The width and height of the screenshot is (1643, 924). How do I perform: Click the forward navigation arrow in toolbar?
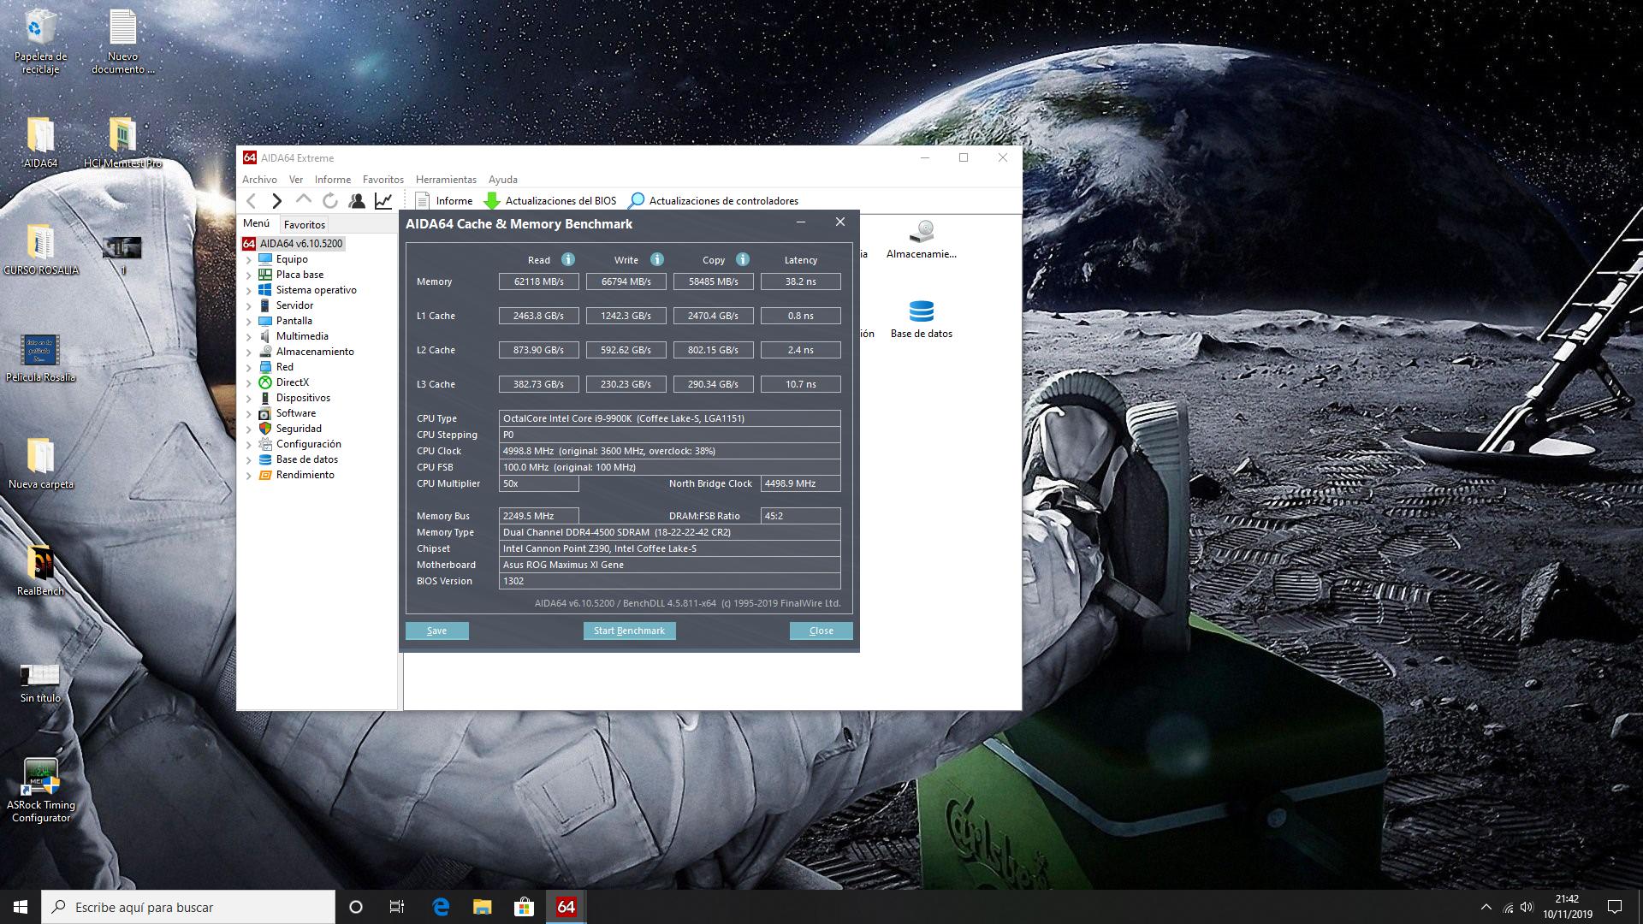[276, 201]
